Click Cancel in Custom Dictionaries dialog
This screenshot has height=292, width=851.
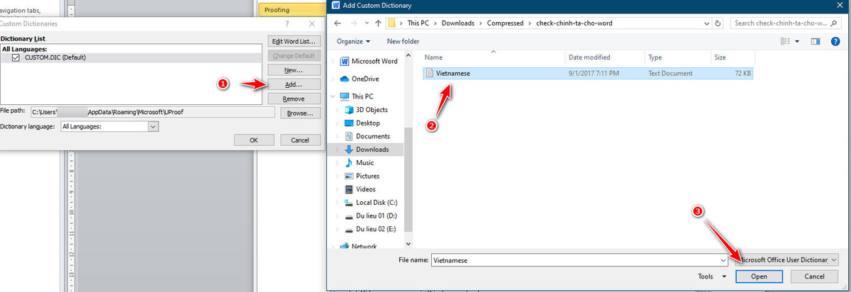[x=300, y=140]
